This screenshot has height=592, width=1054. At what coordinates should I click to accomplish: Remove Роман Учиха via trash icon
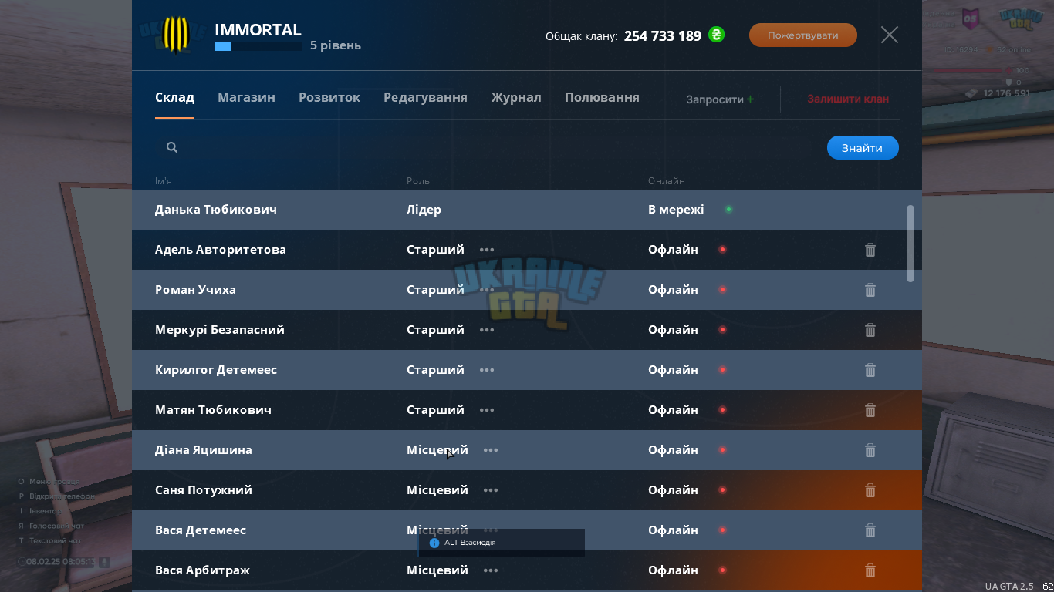click(x=870, y=290)
